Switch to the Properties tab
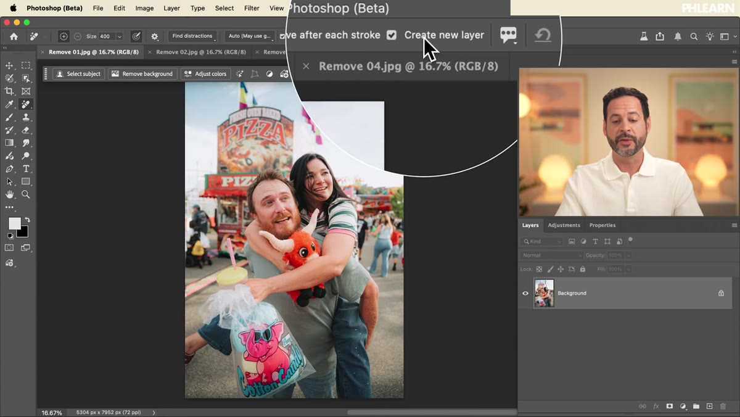This screenshot has width=740, height=417. click(602, 225)
